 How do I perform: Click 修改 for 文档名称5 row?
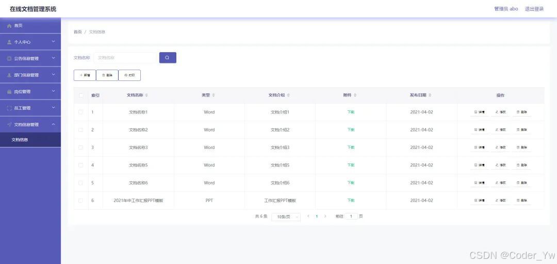pyautogui.click(x=500, y=165)
